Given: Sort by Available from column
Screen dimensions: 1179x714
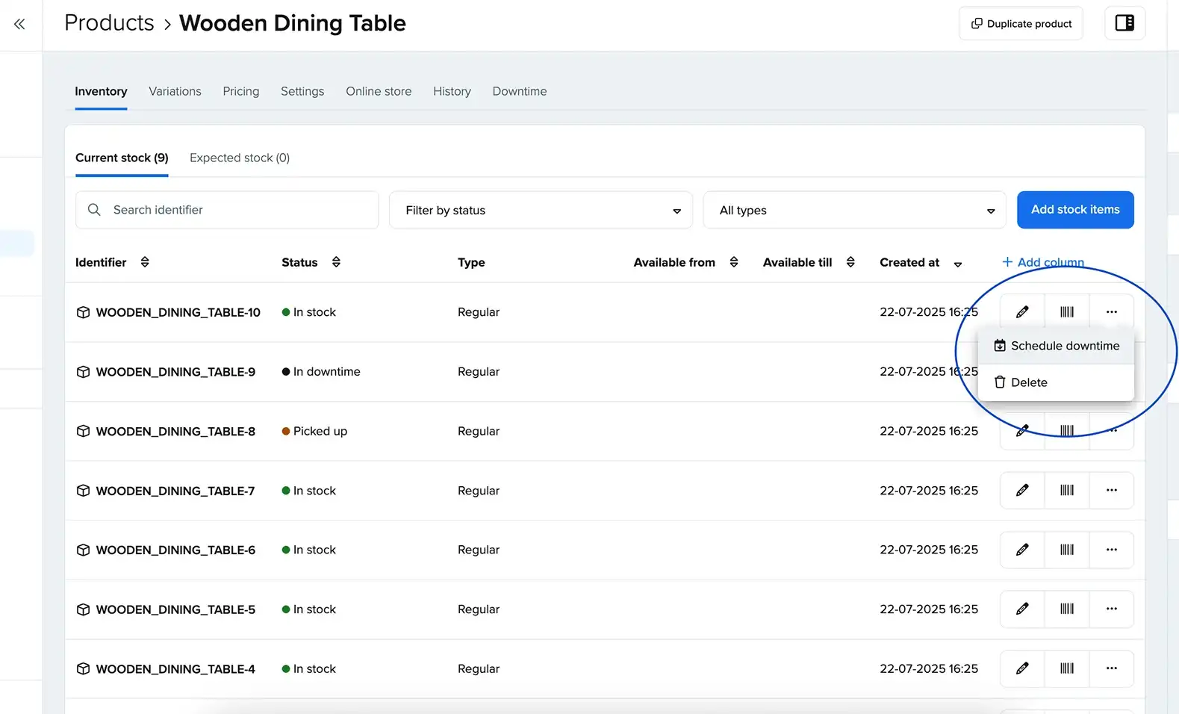Looking at the screenshot, I should pyautogui.click(x=734, y=262).
